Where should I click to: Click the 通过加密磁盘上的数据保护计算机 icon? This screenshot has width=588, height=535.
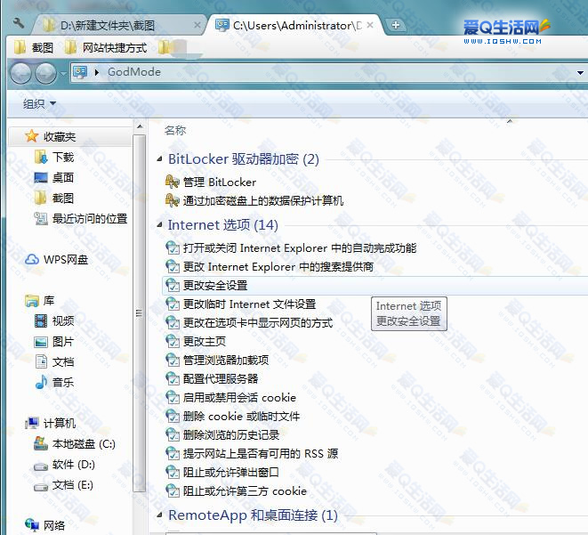coord(172,200)
